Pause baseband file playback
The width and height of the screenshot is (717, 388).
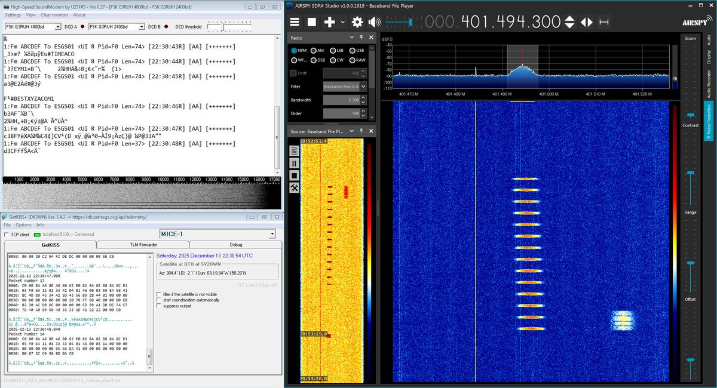pos(295,163)
